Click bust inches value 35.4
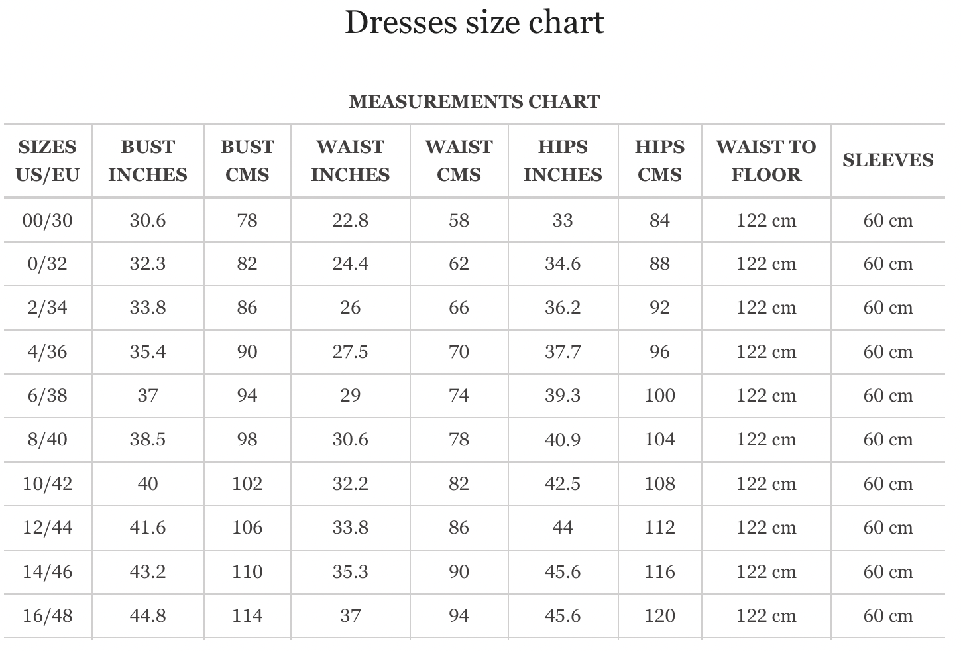 point(148,351)
